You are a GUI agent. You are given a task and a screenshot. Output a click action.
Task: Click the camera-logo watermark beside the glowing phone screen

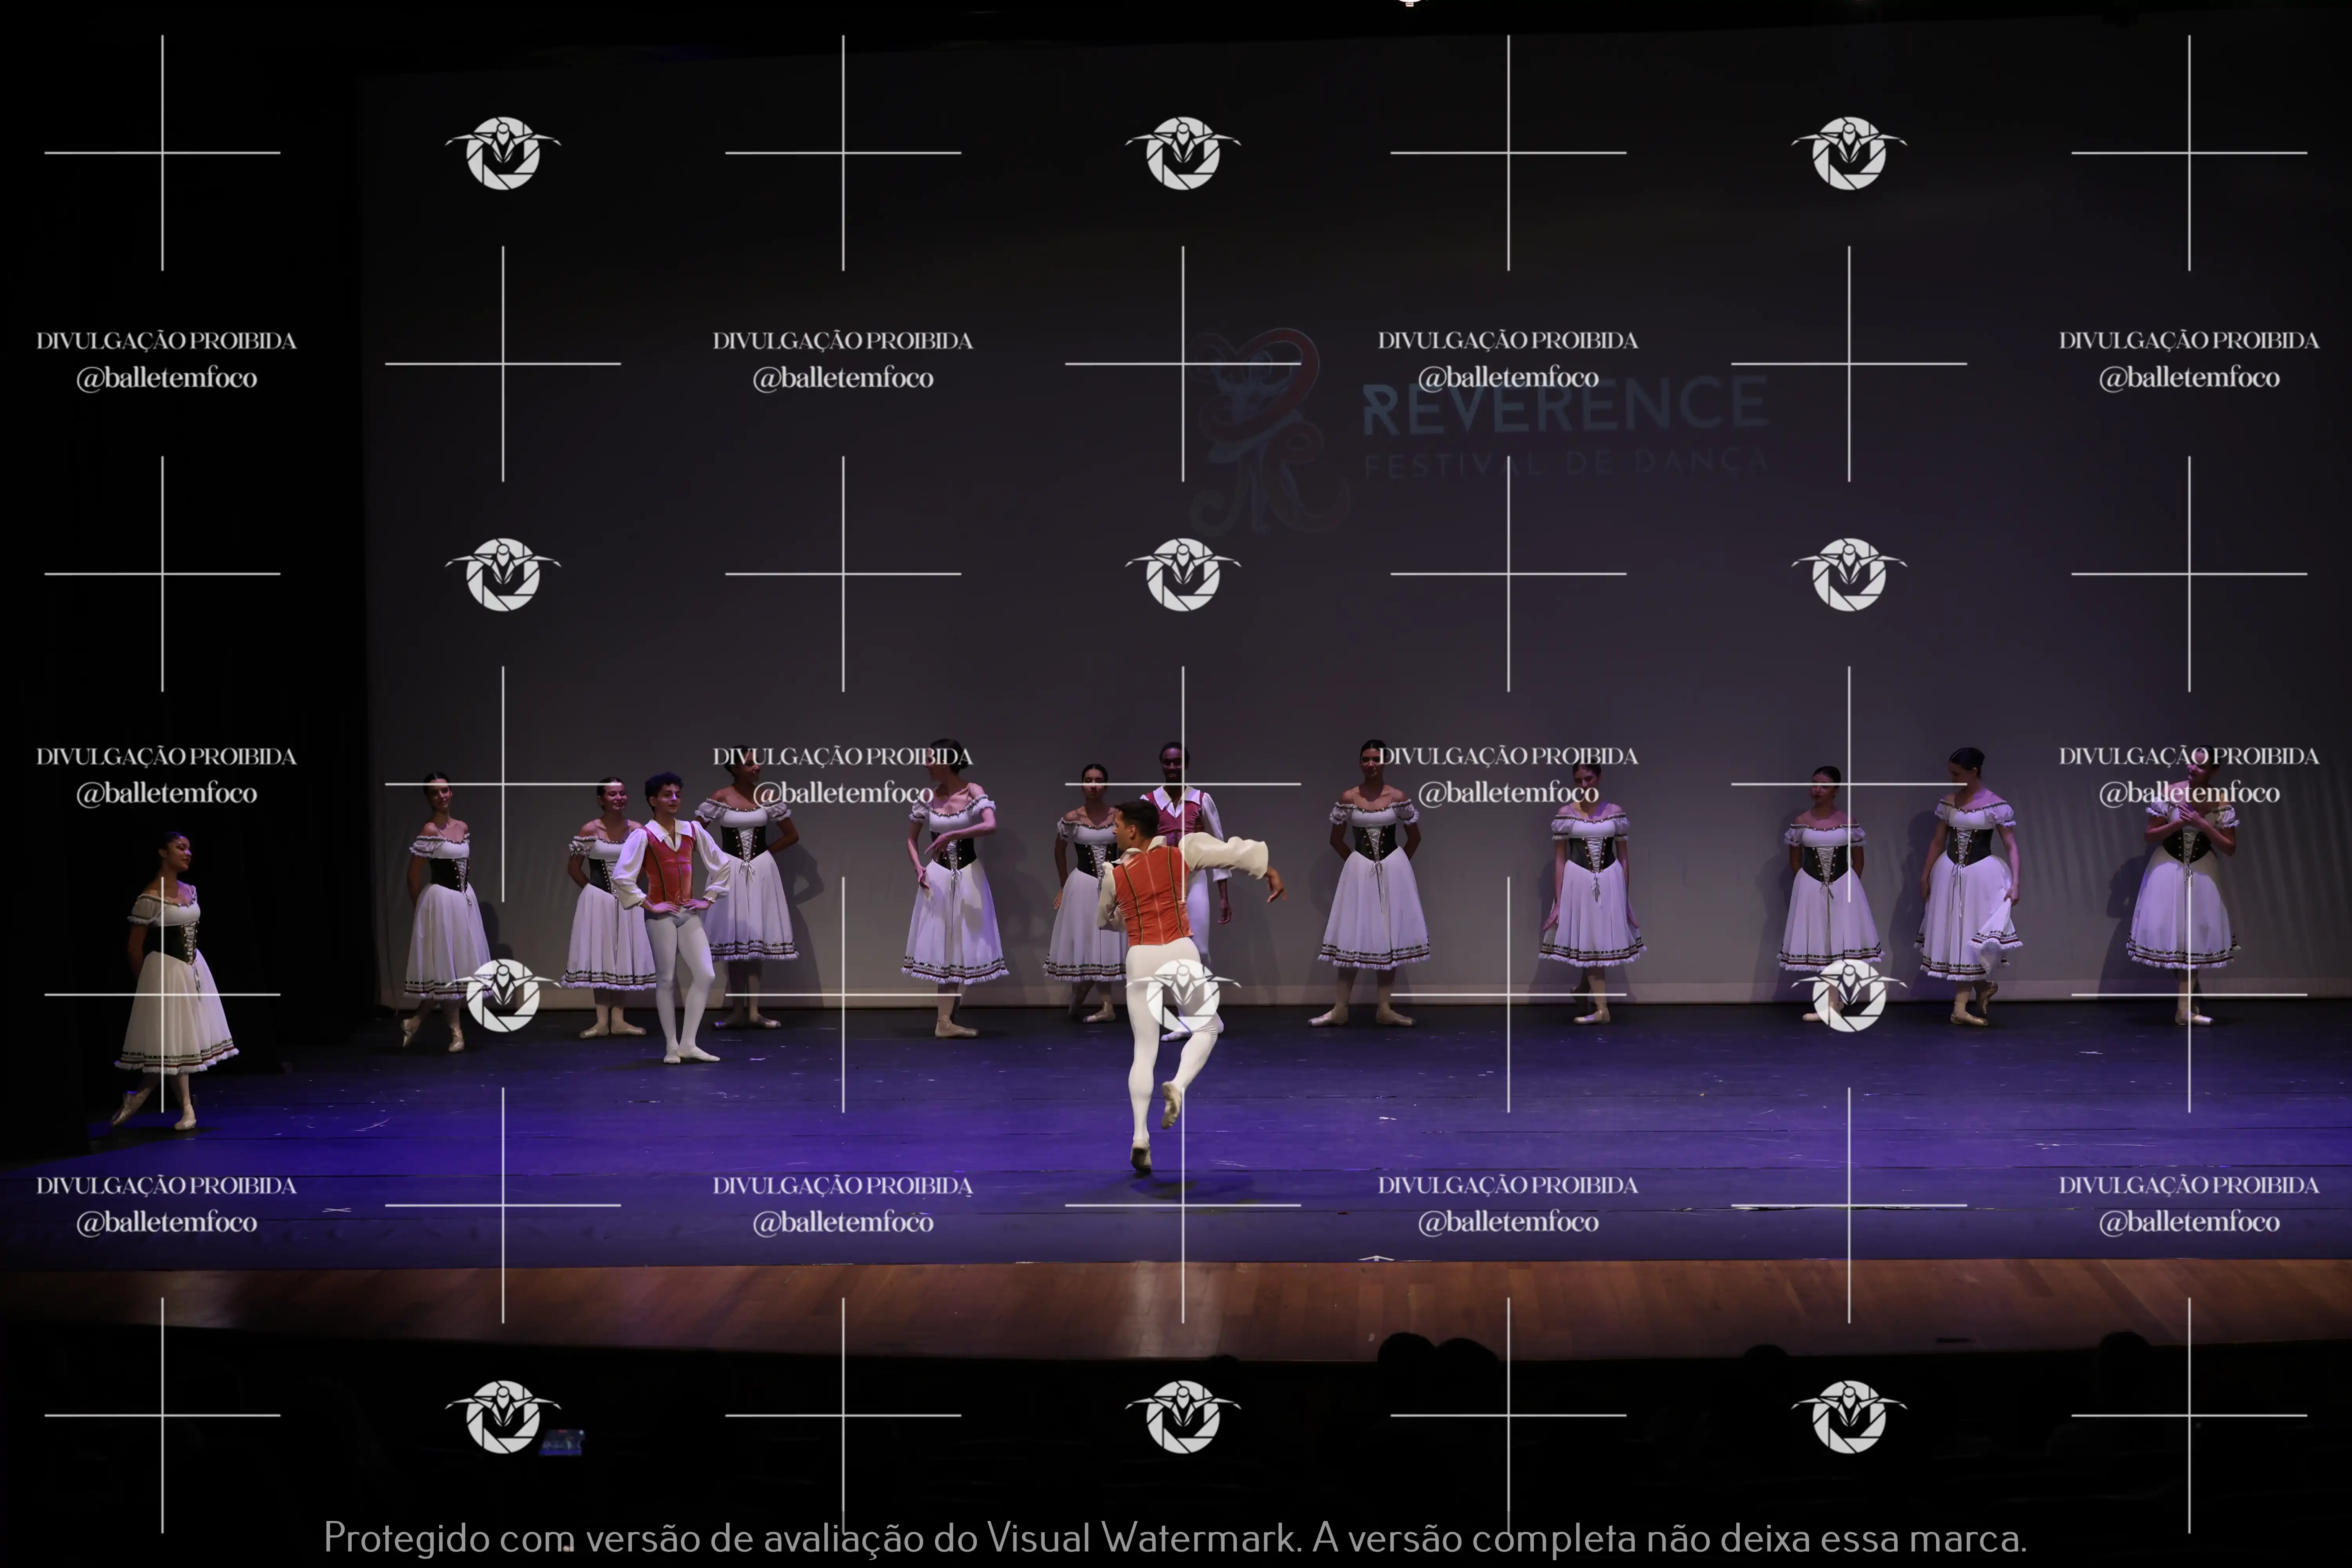click(x=503, y=1415)
